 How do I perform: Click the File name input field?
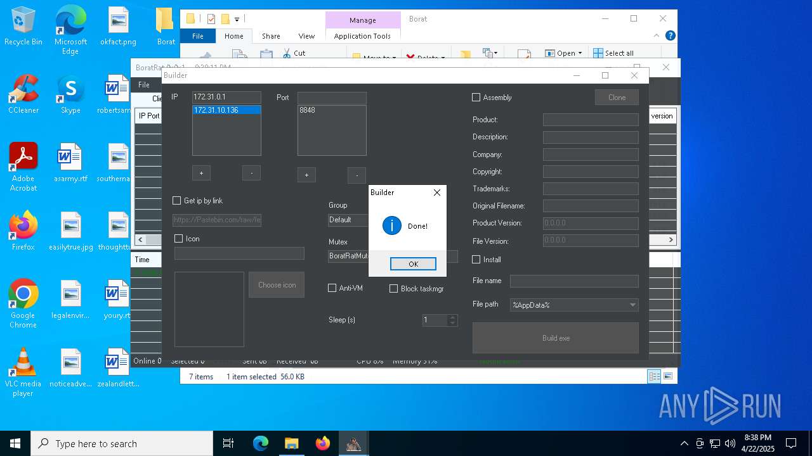pos(574,281)
